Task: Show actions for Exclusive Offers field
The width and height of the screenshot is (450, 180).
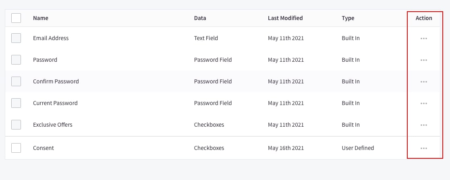Action: click(423, 125)
